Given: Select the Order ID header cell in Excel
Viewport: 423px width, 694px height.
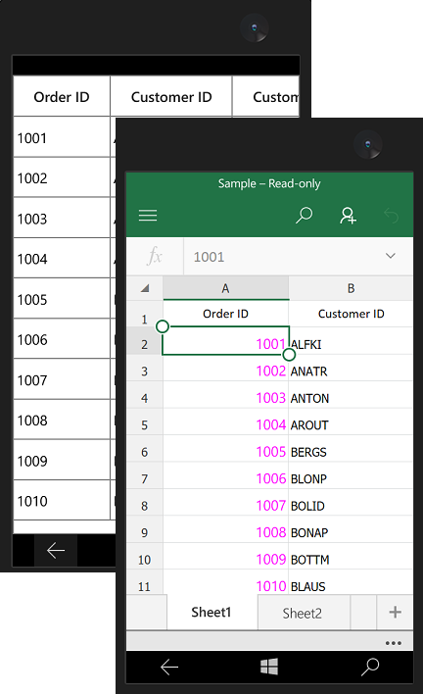Looking at the screenshot, I should coord(226,314).
